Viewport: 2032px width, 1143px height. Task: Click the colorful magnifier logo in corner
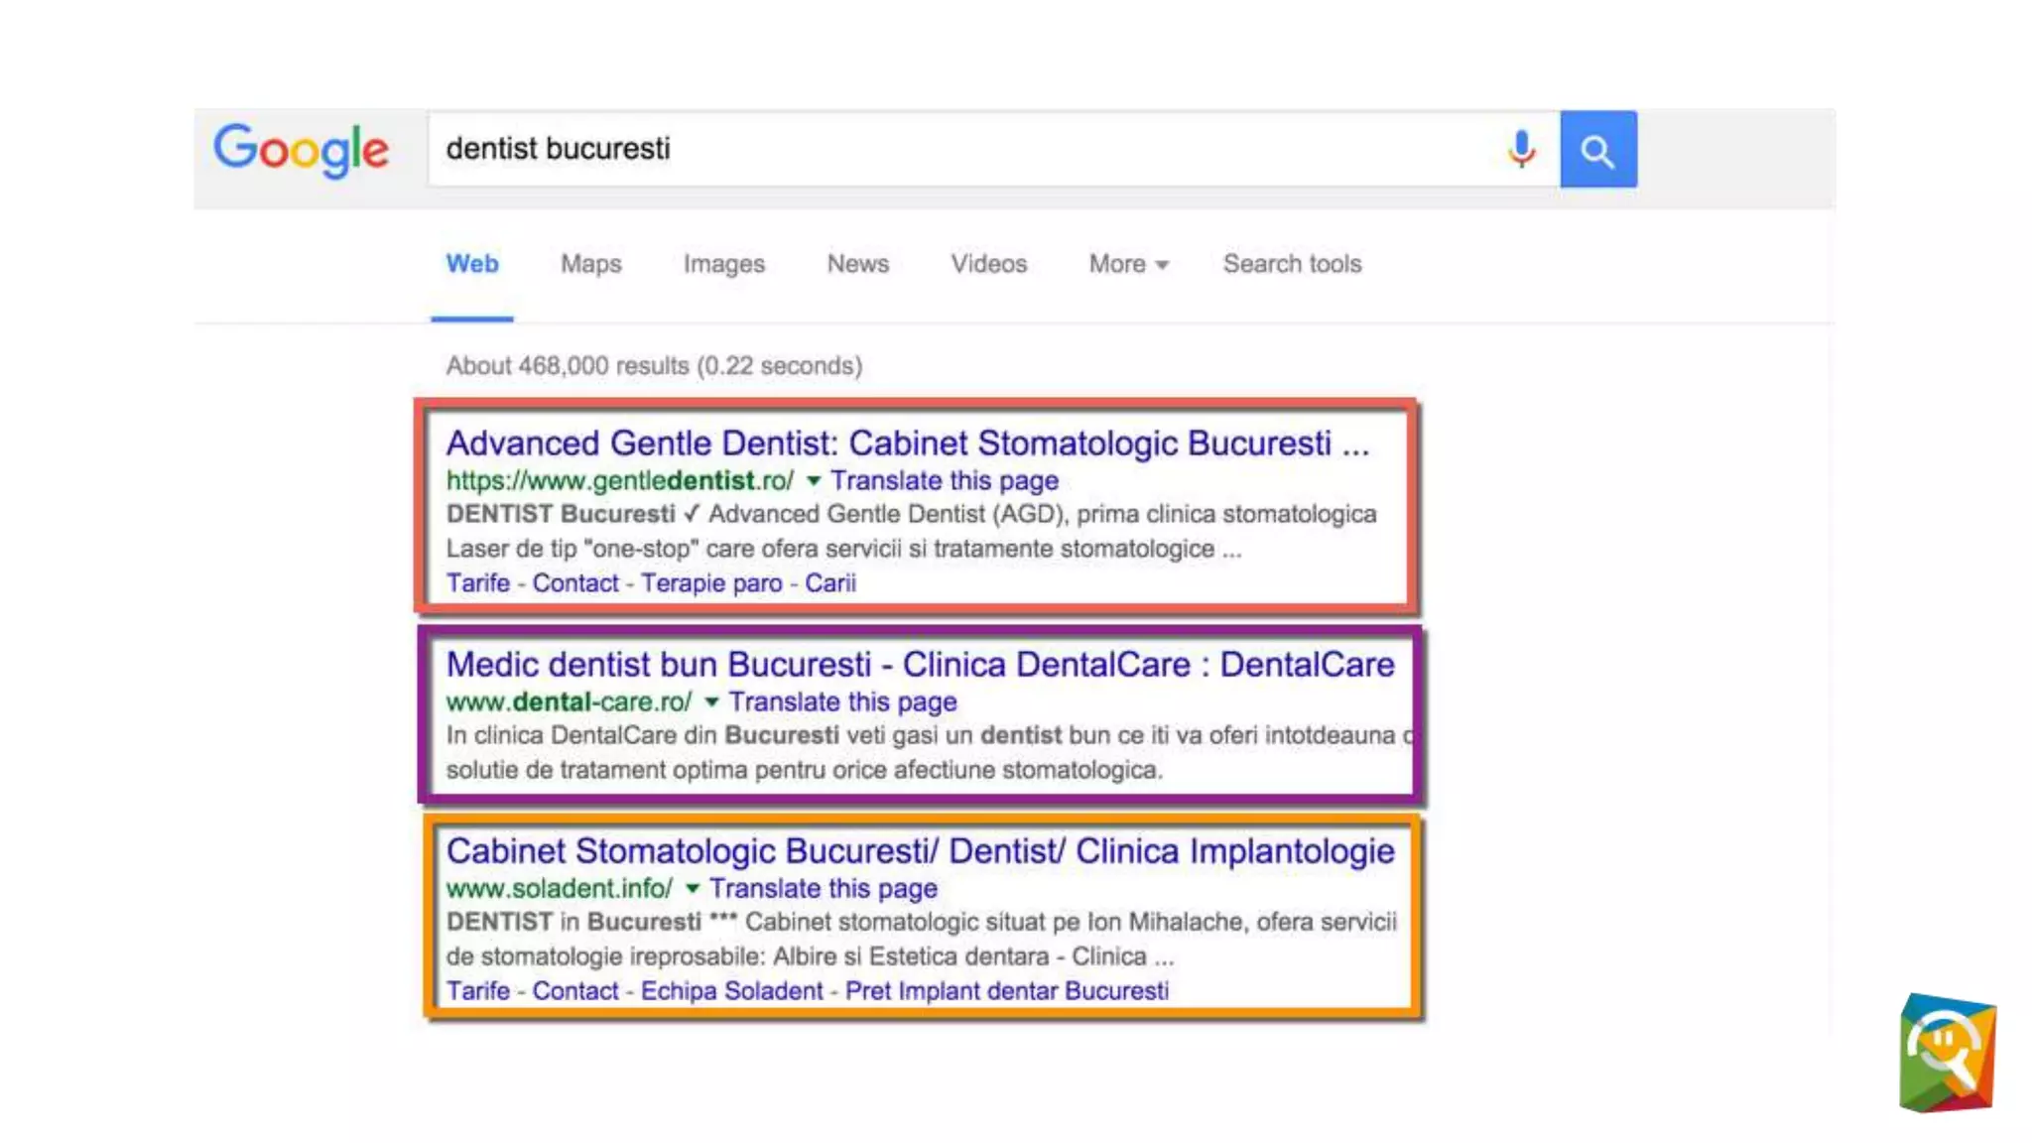[1947, 1053]
